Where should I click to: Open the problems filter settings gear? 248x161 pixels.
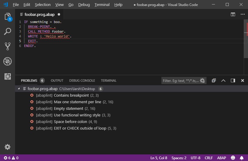pyautogui.click(x=202, y=80)
